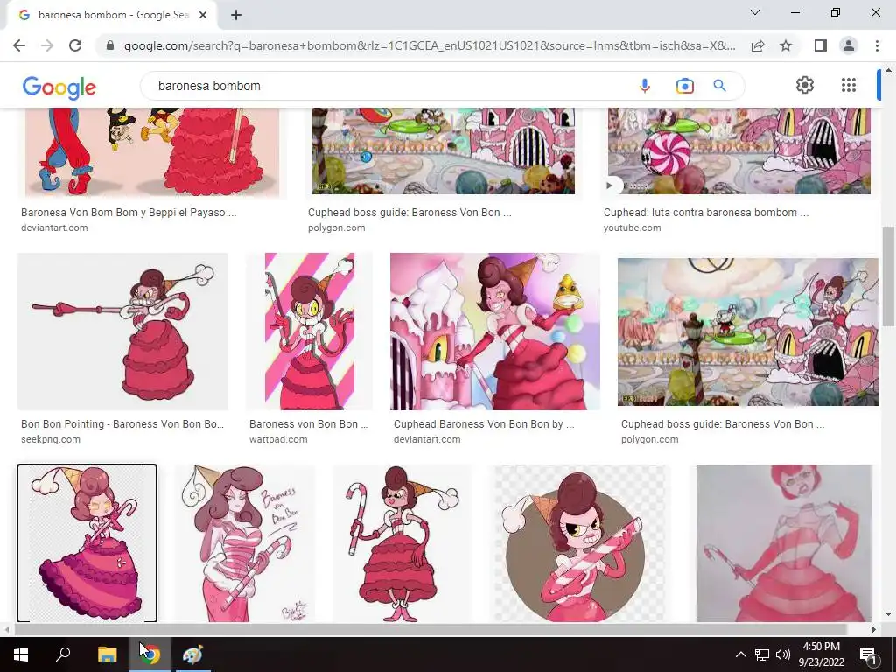Open Cuphead Baroness Von Bon Bon by deviantart link
Image resolution: width=896 pixels, height=672 pixels.
tap(484, 424)
